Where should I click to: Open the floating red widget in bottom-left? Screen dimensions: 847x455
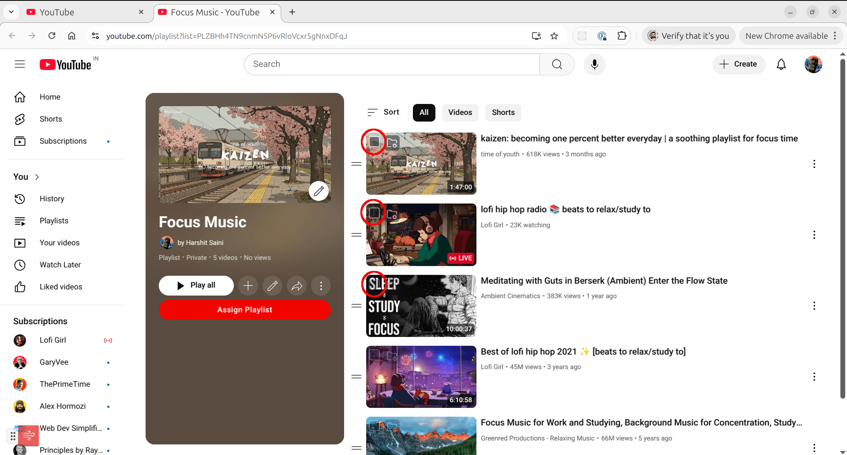(x=29, y=436)
